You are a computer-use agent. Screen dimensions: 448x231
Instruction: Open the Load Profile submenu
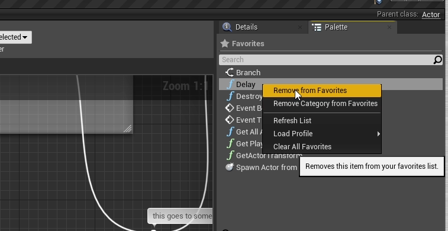click(x=322, y=133)
